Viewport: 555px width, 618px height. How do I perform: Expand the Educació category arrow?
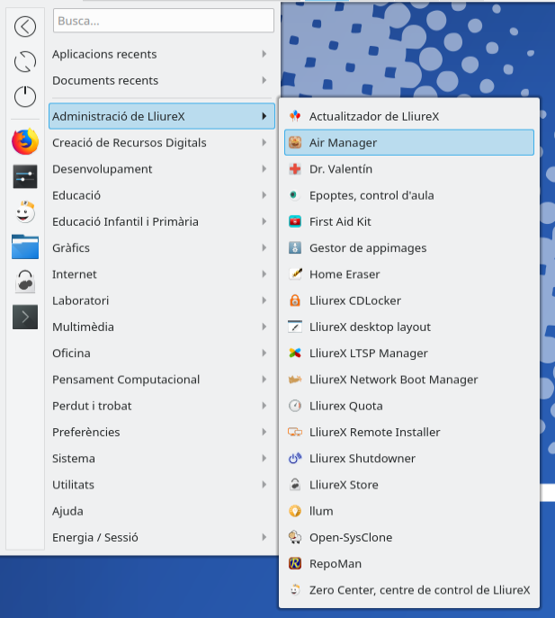tap(264, 195)
